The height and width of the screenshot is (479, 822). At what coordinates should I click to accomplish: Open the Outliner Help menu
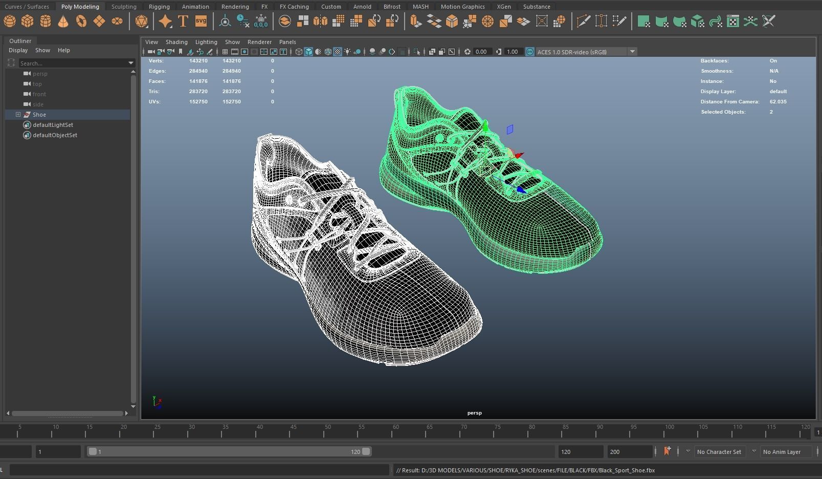(64, 50)
